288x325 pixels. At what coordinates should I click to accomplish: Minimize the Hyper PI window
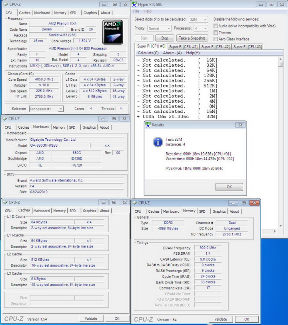[261, 4]
